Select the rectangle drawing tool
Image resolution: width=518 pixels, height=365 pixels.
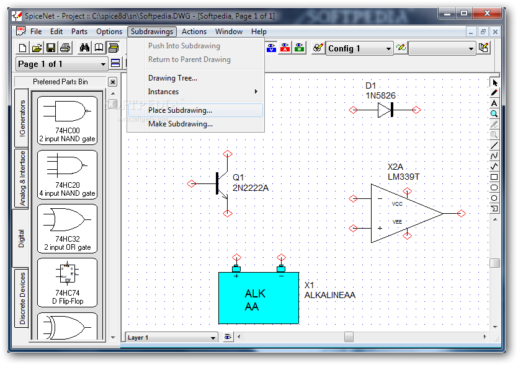click(494, 177)
